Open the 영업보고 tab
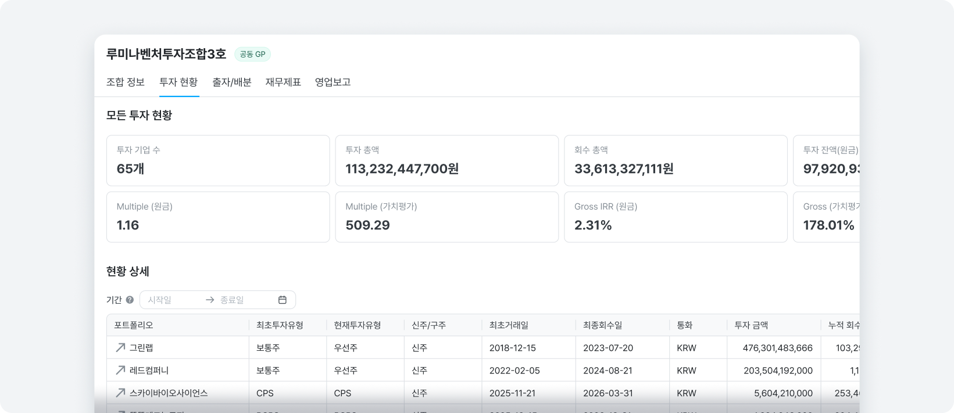This screenshot has height=413, width=954. [333, 82]
